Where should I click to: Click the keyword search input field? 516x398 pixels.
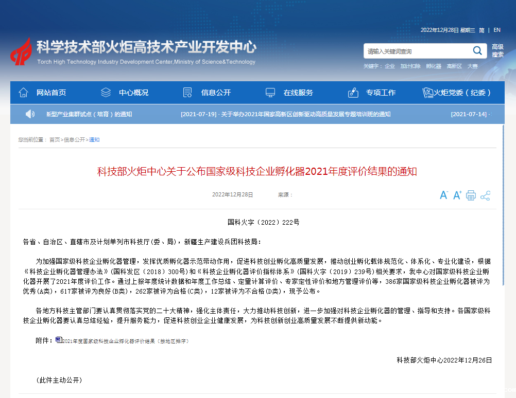point(416,51)
